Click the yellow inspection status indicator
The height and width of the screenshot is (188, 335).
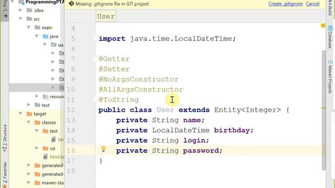pyautogui.click(x=323, y=26)
